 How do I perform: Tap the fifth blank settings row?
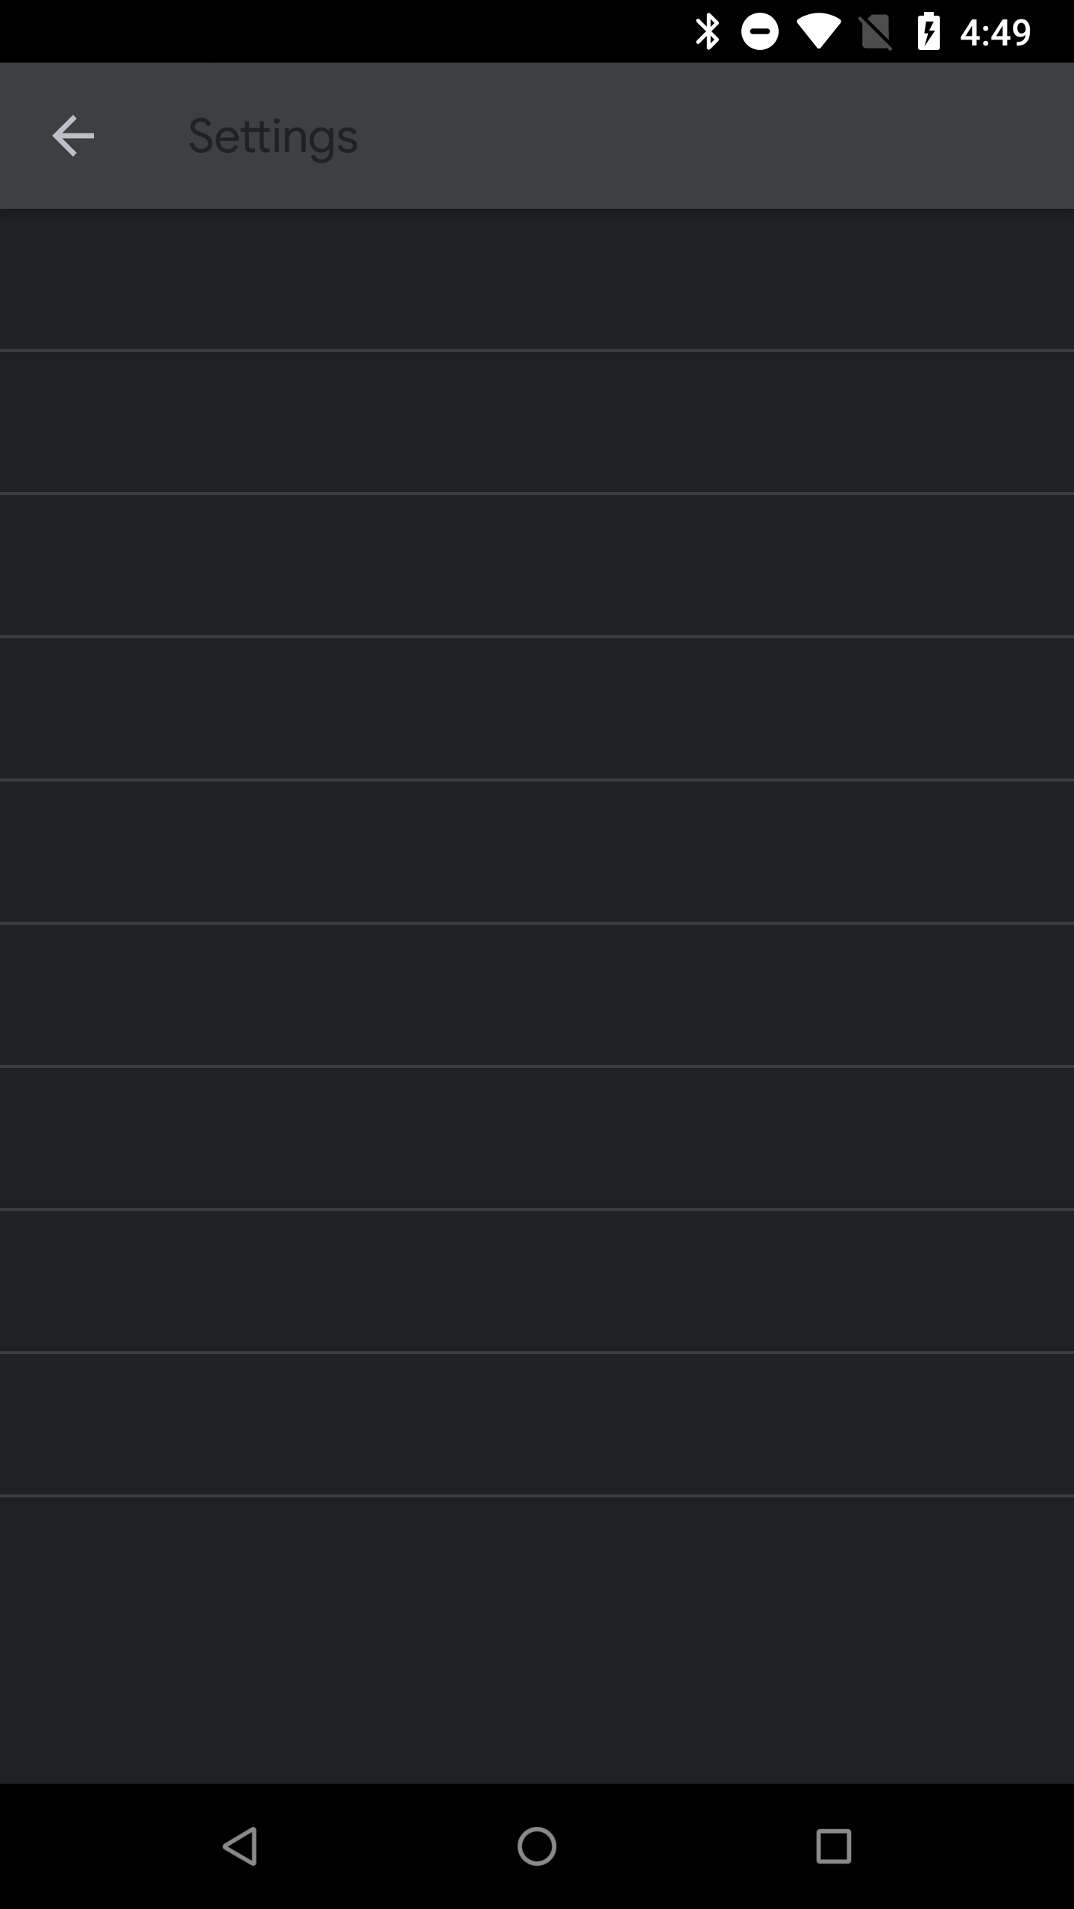[537, 852]
